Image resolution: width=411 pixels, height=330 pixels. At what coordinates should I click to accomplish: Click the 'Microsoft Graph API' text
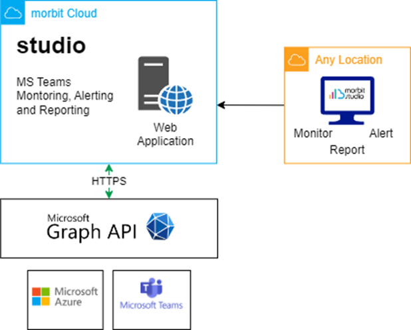[92, 227]
